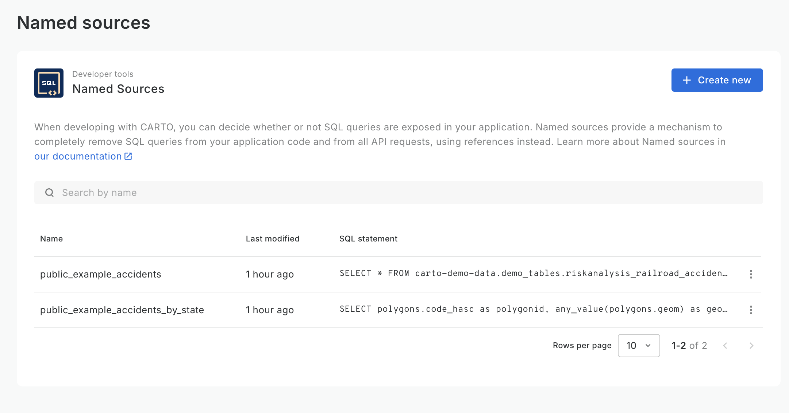
Task: Click the SQL Named Sources logo icon
Action: point(49,83)
